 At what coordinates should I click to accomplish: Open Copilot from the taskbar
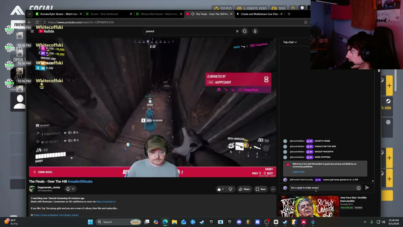click(x=156, y=222)
